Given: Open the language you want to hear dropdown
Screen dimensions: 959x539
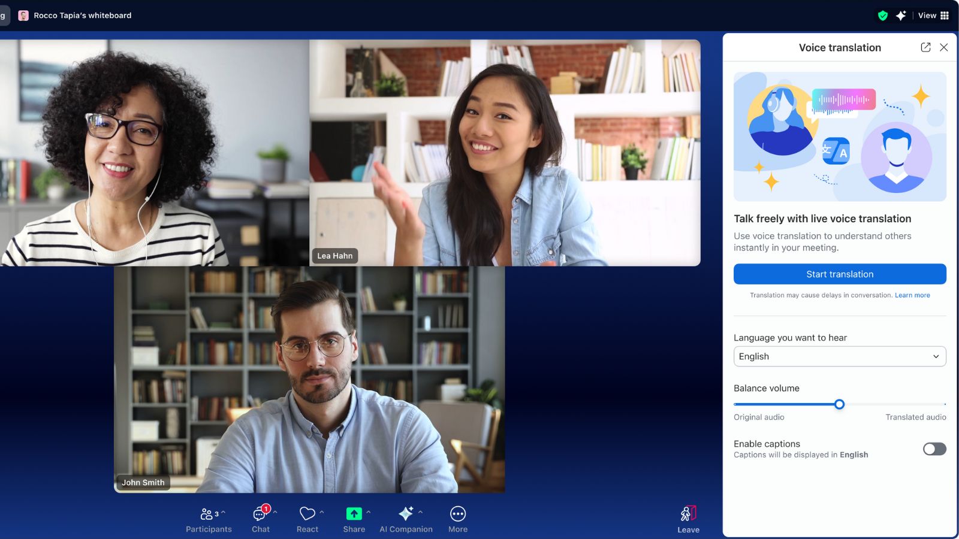Looking at the screenshot, I should point(839,356).
